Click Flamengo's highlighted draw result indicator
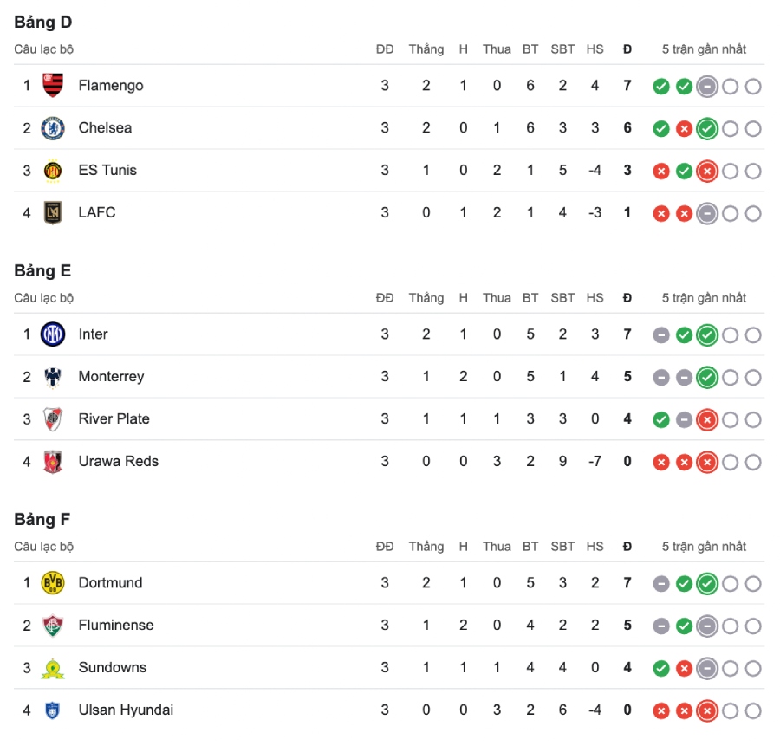The image size is (780, 746). pos(707,87)
